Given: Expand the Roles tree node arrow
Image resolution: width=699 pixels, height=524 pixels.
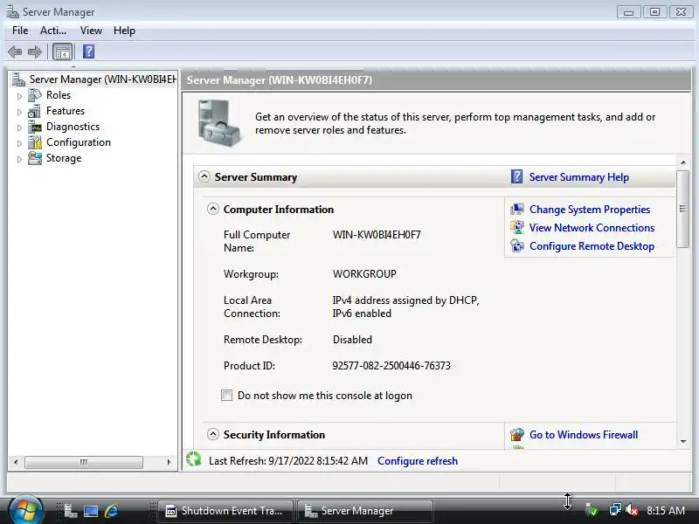Looking at the screenshot, I should pos(19,96).
